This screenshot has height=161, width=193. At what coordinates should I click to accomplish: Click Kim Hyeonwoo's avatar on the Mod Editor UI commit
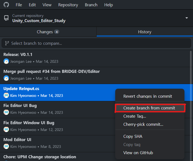[x=6, y=147]
